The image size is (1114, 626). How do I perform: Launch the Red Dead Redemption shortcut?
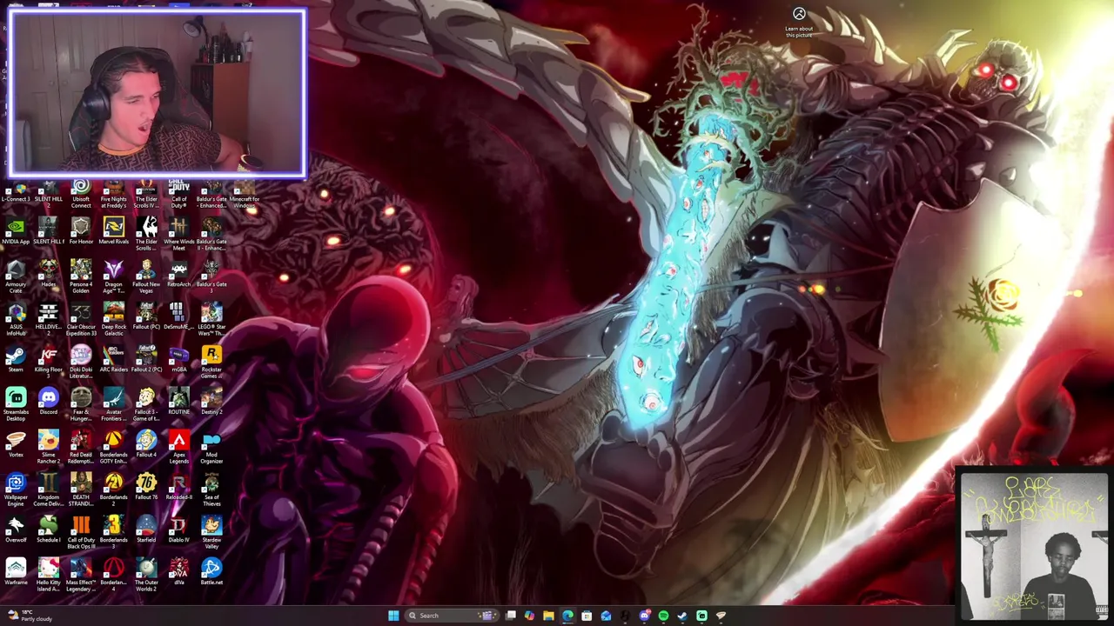tap(81, 448)
